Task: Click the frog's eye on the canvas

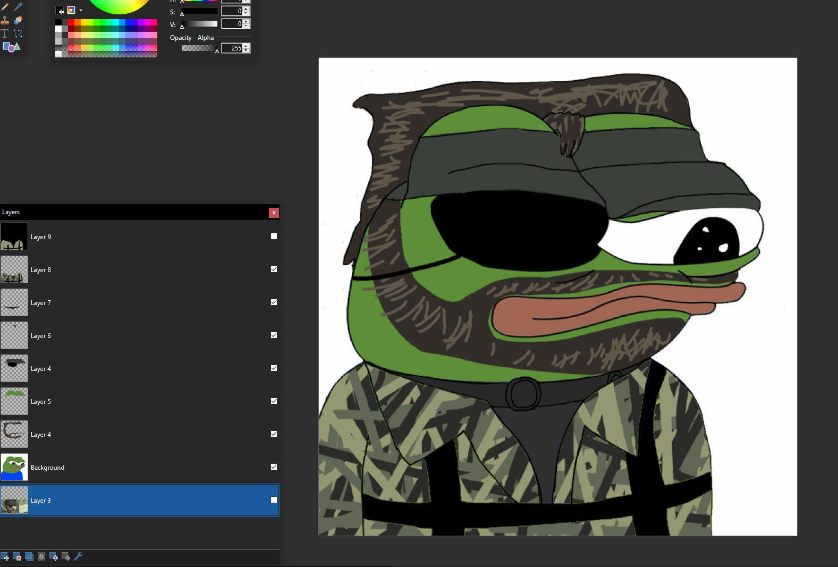Action: 707,242
